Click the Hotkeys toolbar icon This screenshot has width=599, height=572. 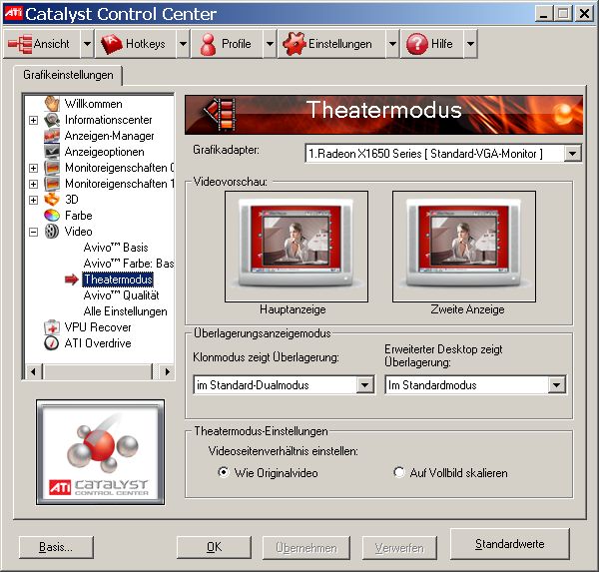tap(111, 44)
